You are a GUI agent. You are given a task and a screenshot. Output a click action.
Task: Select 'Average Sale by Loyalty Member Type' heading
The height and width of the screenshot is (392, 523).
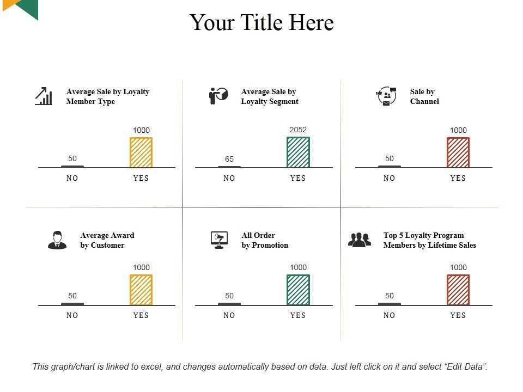pos(107,96)
